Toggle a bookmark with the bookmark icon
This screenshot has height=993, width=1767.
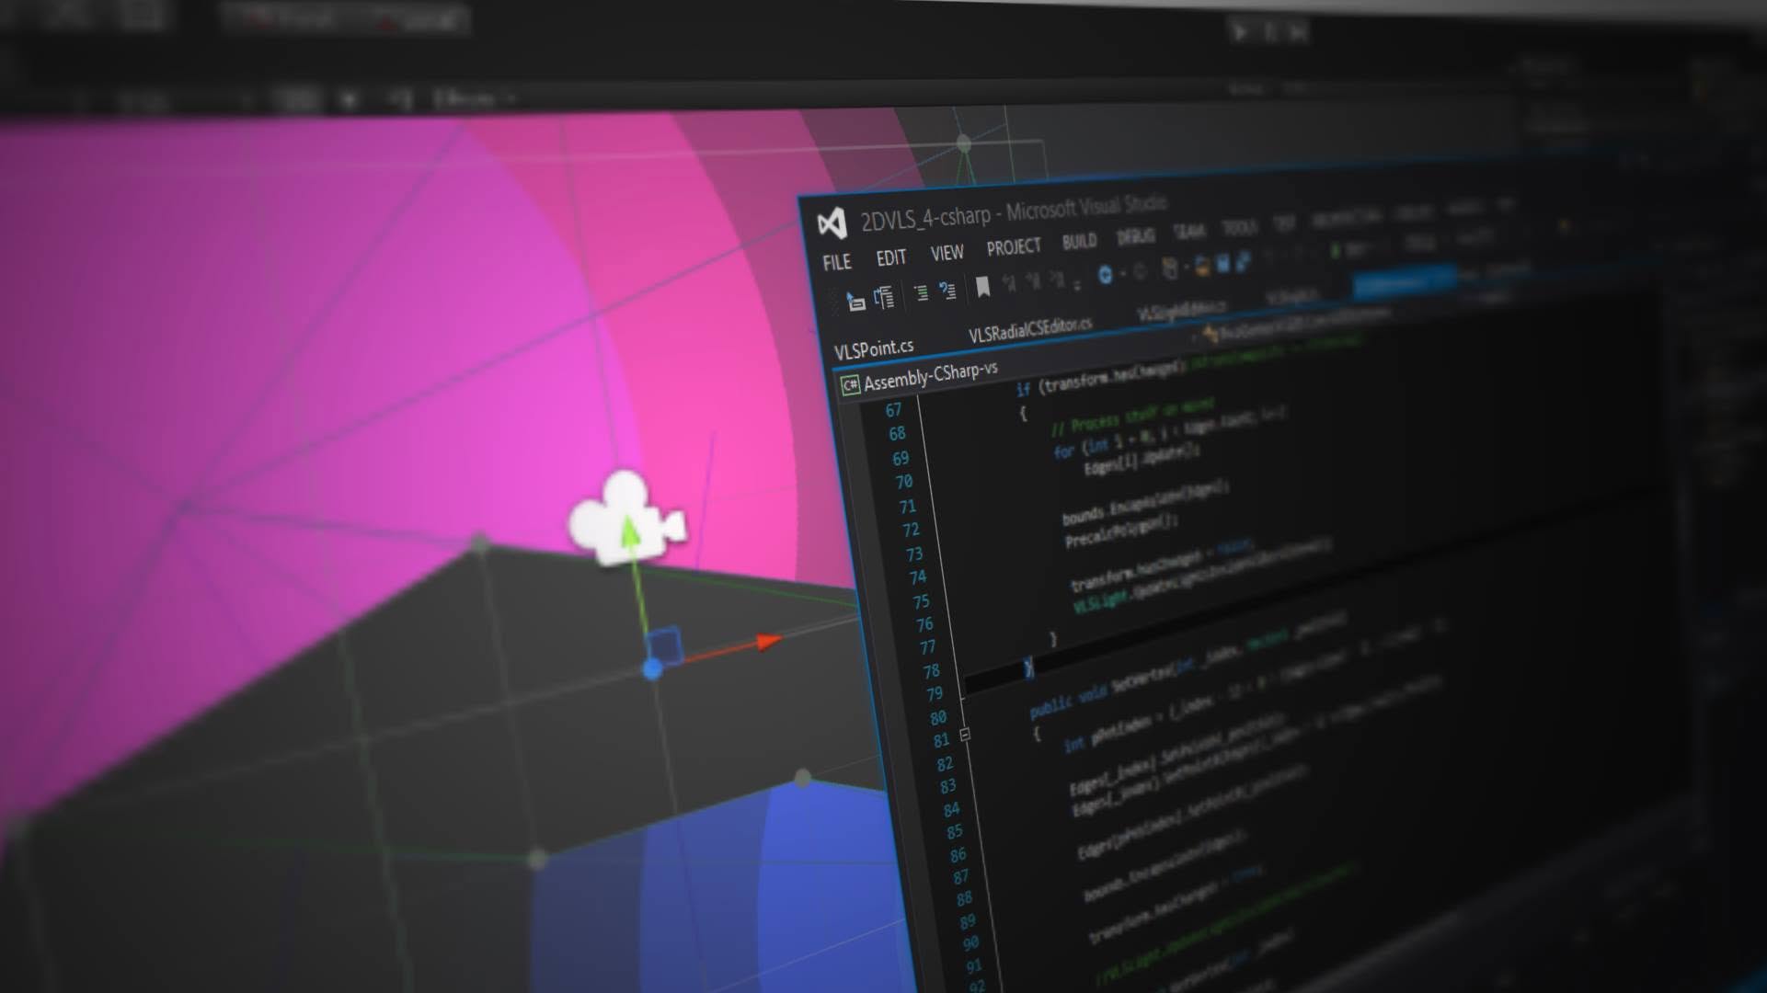point(982,287)
